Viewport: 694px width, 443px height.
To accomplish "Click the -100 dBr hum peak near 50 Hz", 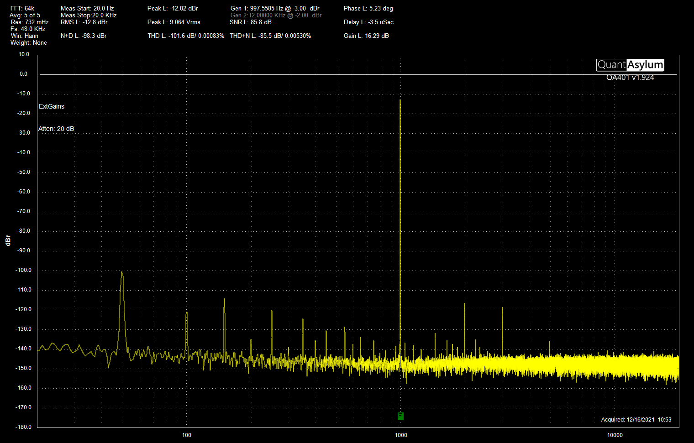I will (122, 272).
